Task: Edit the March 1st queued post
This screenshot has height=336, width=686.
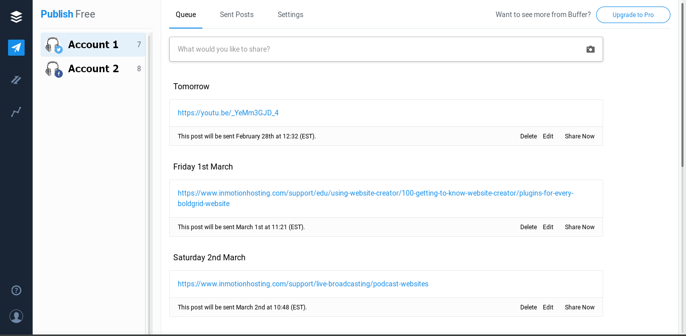Action: [548, 227]
